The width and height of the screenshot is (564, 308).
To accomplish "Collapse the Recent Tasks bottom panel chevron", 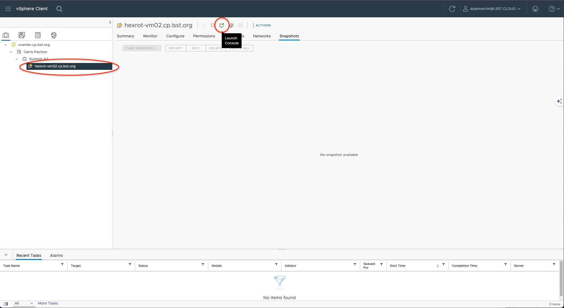I will click(x=6, y=255).
